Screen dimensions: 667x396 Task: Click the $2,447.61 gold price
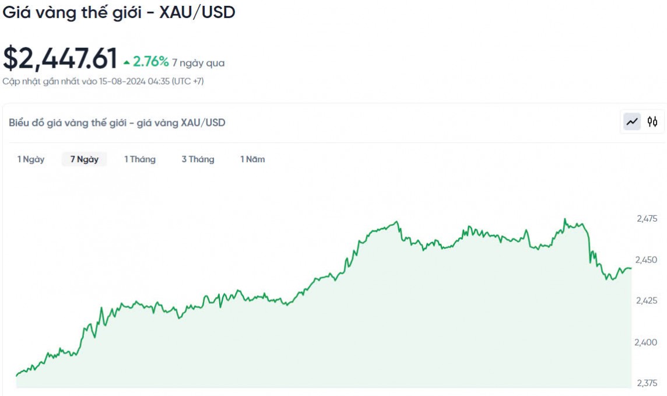61,59
